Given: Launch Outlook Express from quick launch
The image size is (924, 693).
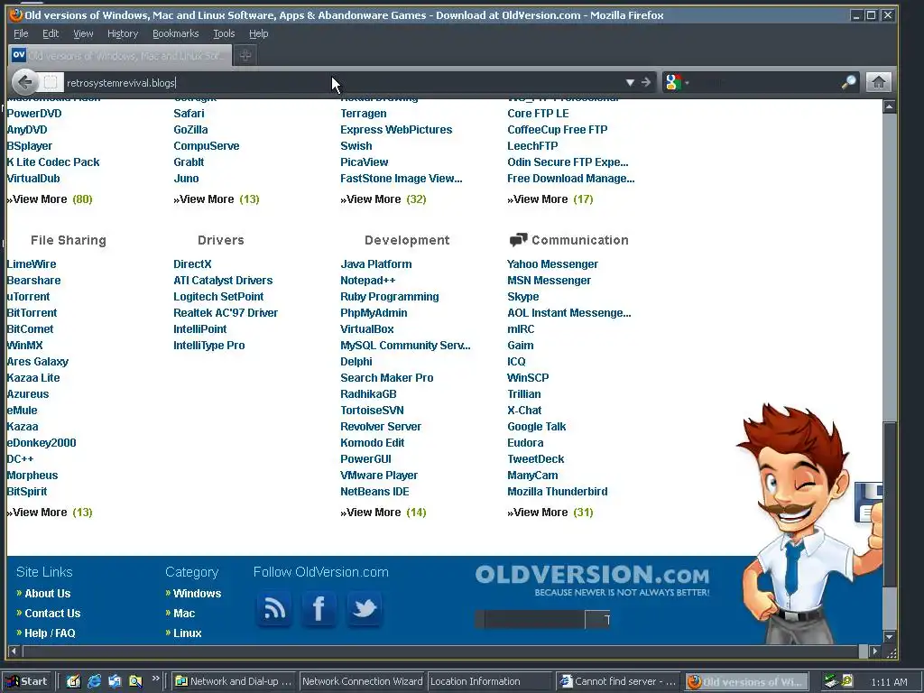Looking at the screenshot, I should (115, 681).
